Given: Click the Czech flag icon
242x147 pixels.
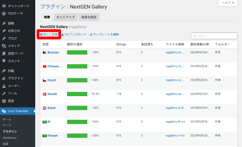Looking at the screenshot, I should click(44, 80).
